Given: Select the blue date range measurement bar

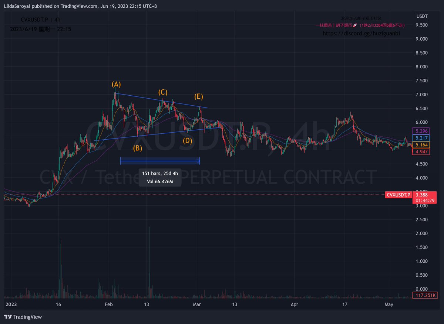Looking at the screenshot, I should pos(160,161).
